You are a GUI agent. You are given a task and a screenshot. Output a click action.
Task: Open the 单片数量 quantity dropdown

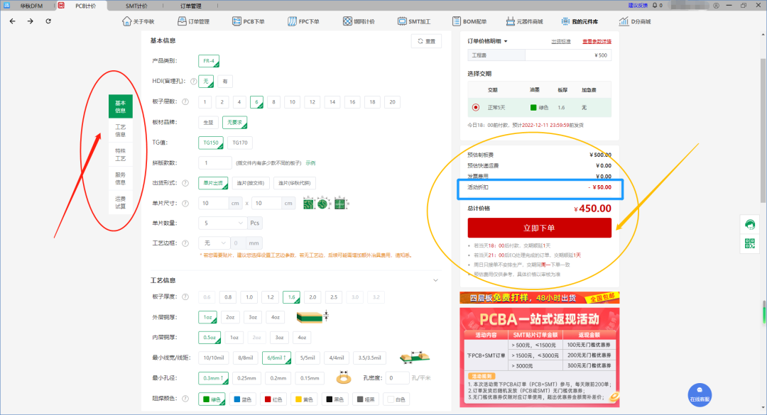(x=222, y=223)
